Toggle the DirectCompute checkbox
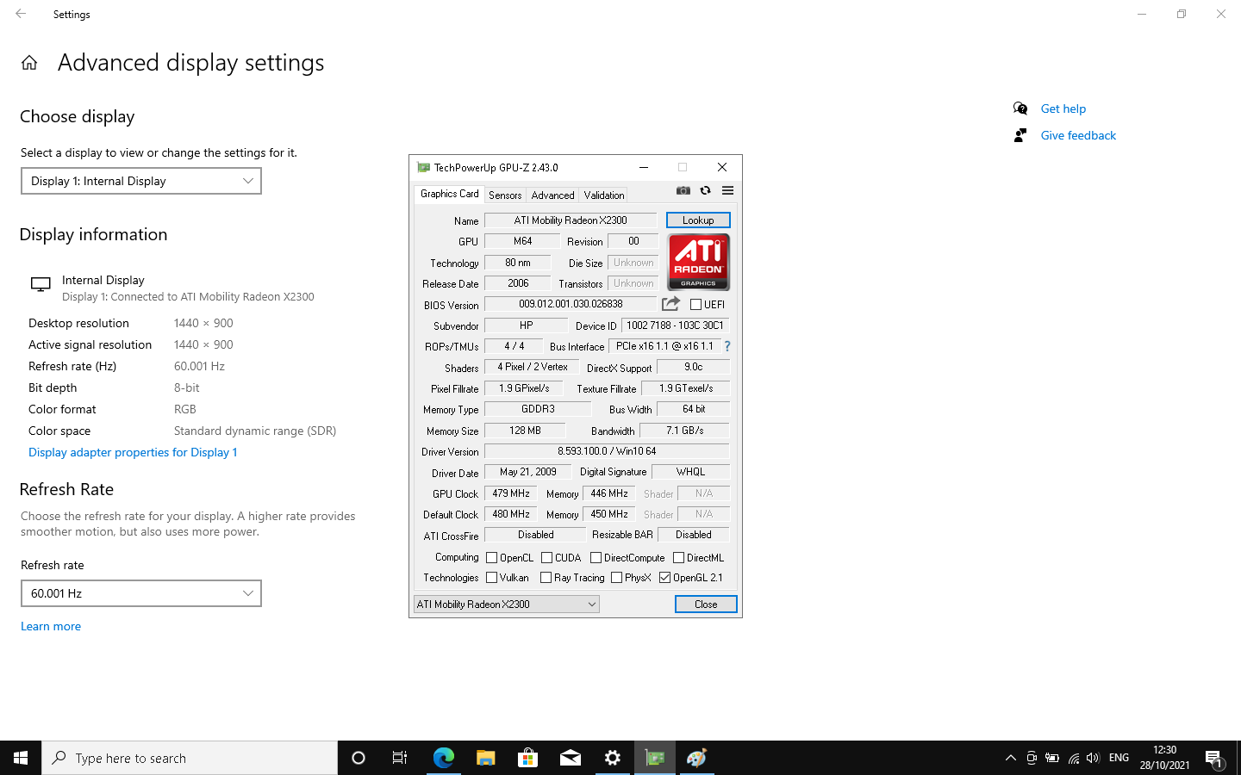Screen dimensions: 1241x775 (x=596, y=557)
